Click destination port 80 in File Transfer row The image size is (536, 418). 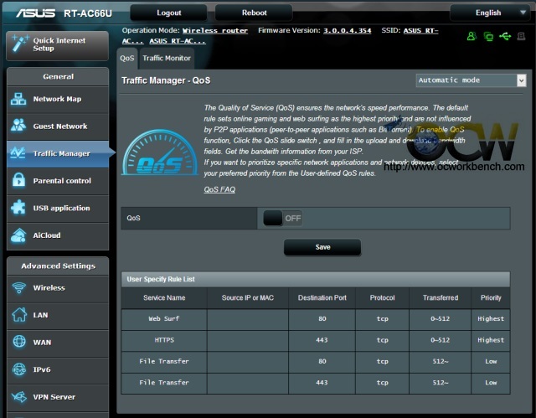coord(322,361)
